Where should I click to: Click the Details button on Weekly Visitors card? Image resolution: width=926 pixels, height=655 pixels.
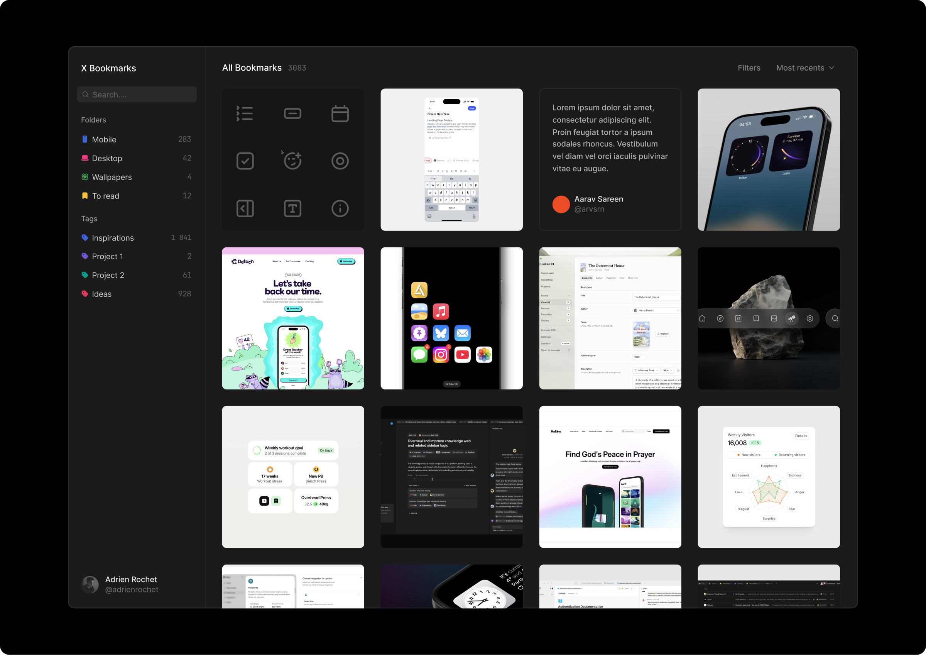click(801, 436)
